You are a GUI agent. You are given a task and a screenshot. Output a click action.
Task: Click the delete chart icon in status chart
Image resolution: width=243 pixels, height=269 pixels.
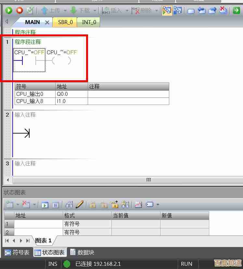[x=26, y=204]
